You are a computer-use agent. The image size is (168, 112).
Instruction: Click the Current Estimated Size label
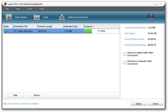coord(135,28)
